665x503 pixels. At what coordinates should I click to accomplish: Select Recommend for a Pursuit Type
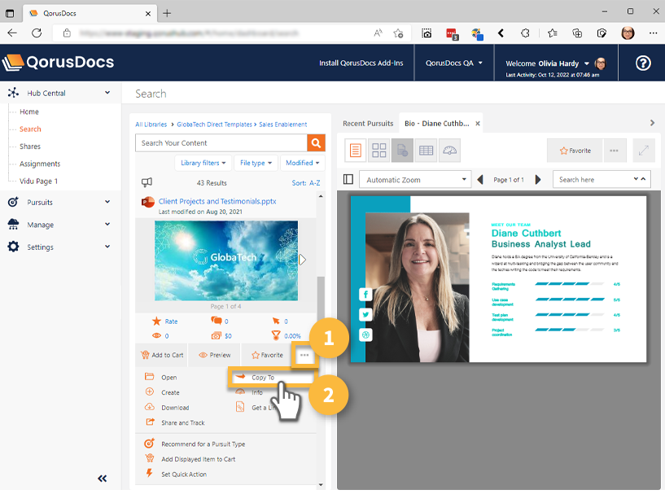pyautogui.click(x=203, y=444)
